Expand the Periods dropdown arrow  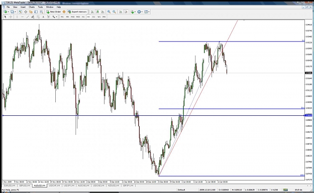142,12
